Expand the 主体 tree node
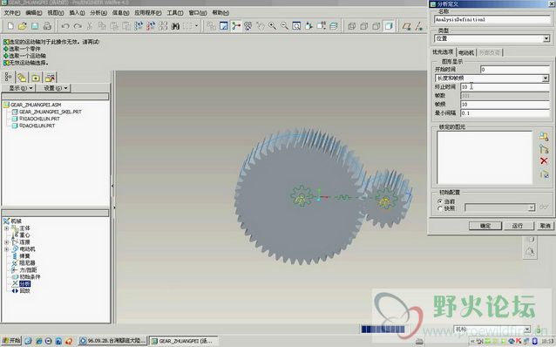The width and height of the screenshot is (556, 347). 6,228
